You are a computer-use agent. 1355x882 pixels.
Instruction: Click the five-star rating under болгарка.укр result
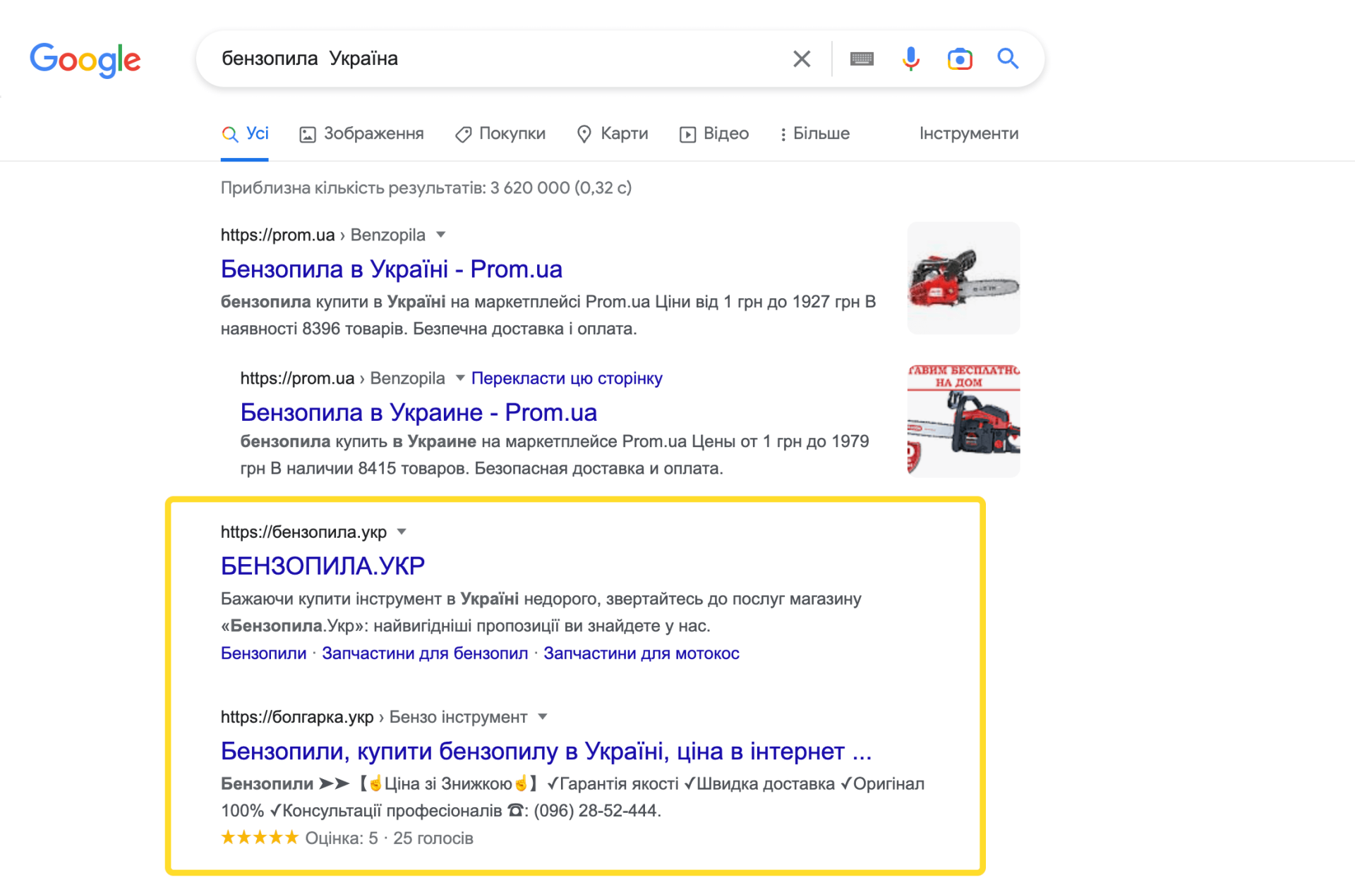[259, 838]
